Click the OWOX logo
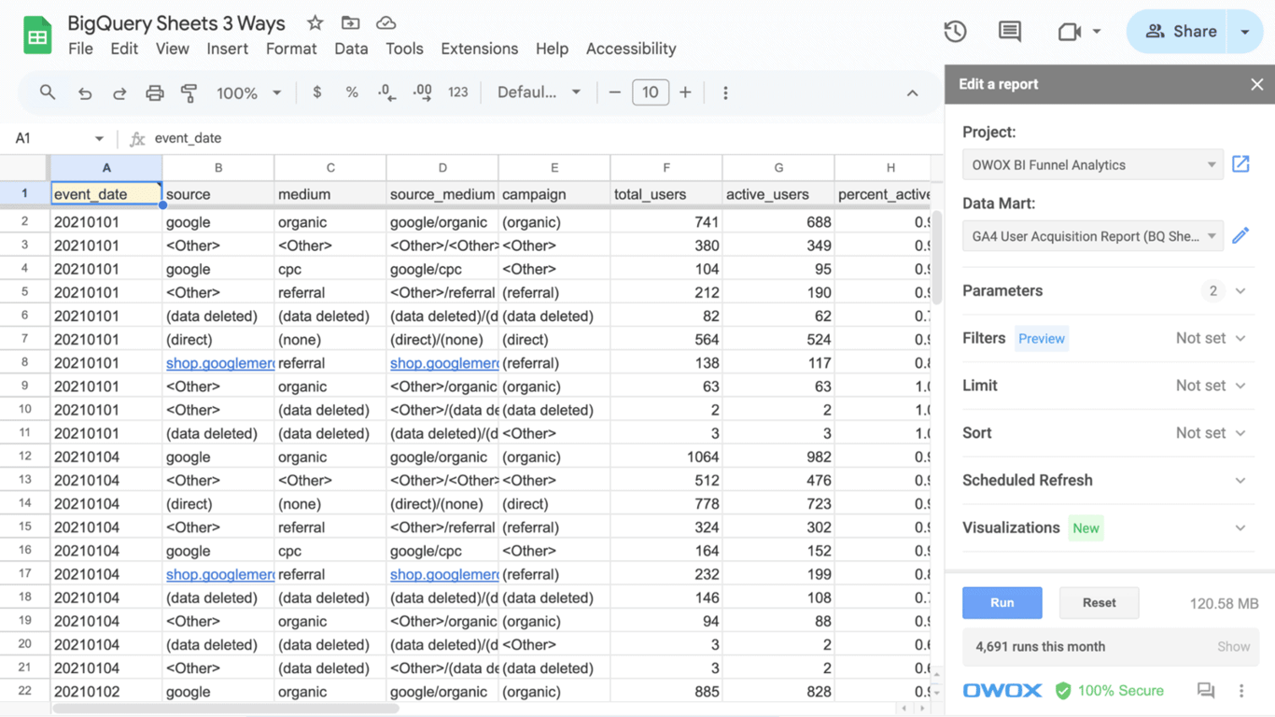 click(x=1002, y=691)
